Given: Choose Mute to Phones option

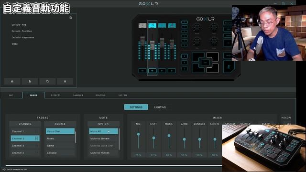Looking at the screenshot, I should (104, 153).
